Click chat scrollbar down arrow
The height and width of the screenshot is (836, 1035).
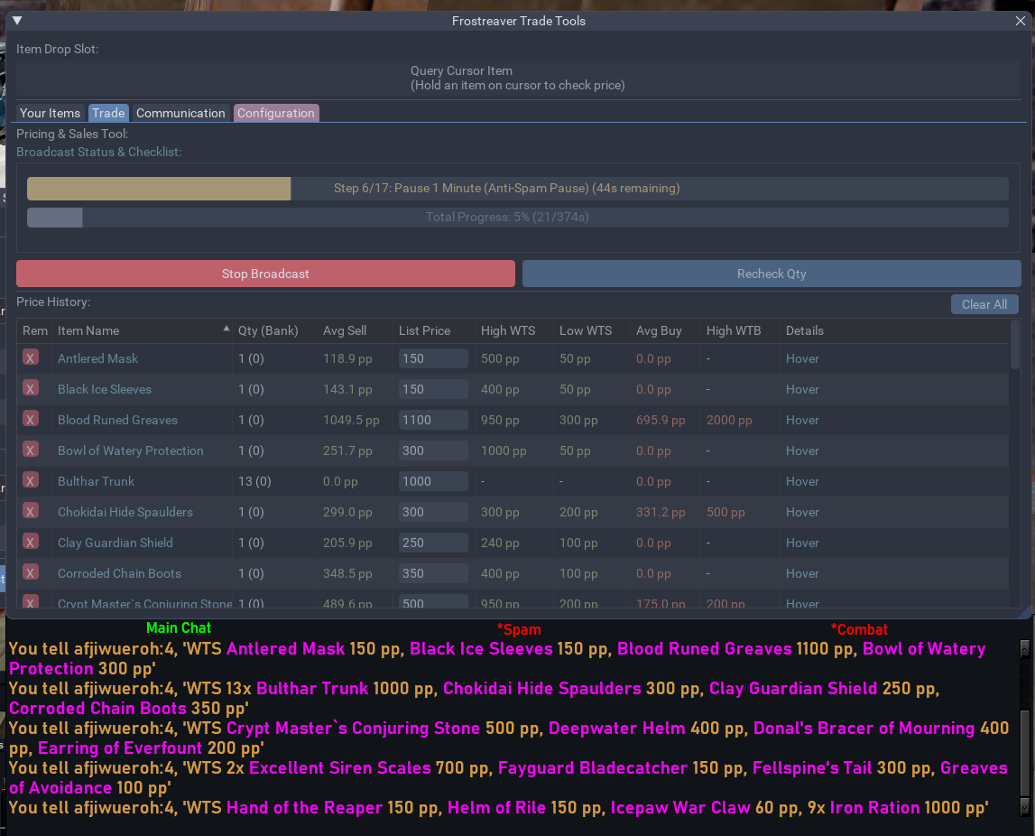point(1024,806)
